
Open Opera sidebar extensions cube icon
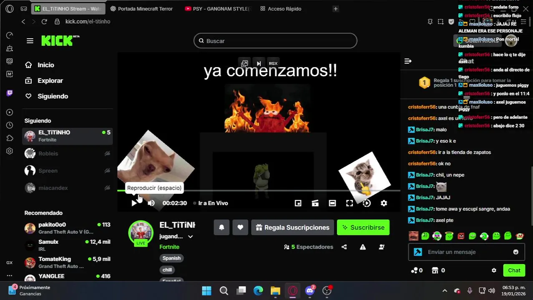[10, 138]
